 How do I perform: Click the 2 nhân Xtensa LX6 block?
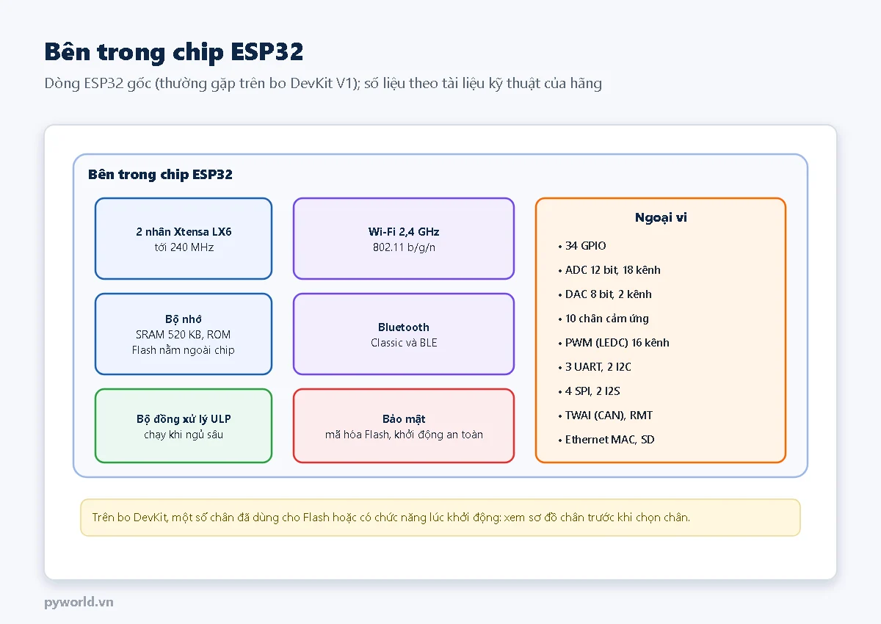tap(184, 239)
